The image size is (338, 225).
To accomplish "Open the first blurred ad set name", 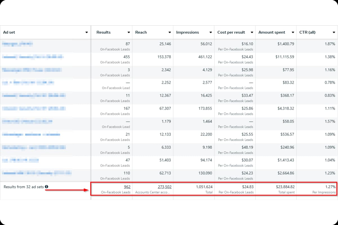I will (17, 44).
